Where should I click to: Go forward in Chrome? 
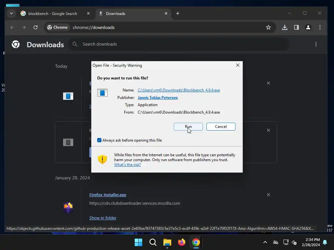click(x=23, y=27)
